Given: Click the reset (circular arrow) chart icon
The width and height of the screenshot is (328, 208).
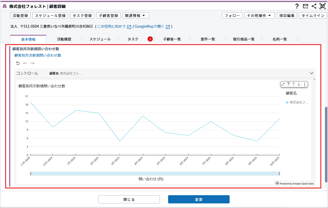Looking at the screenshot, I should [18, 63].
